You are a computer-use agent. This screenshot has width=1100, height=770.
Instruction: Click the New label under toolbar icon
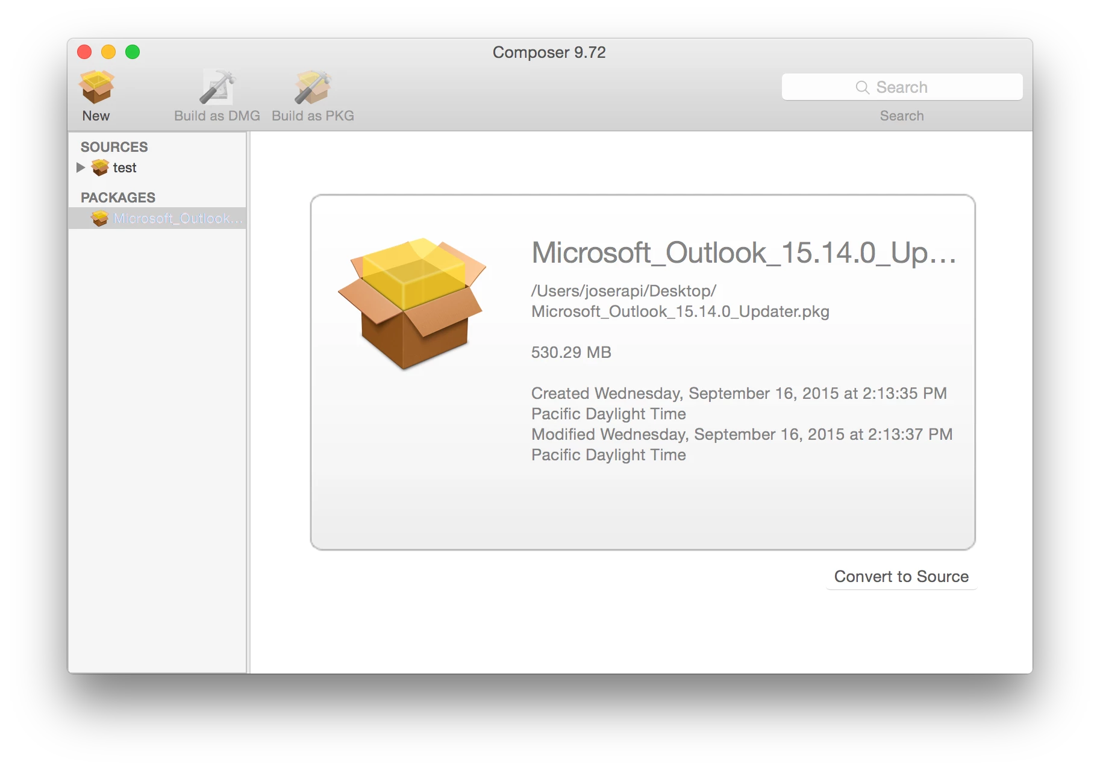pos(96,116)
